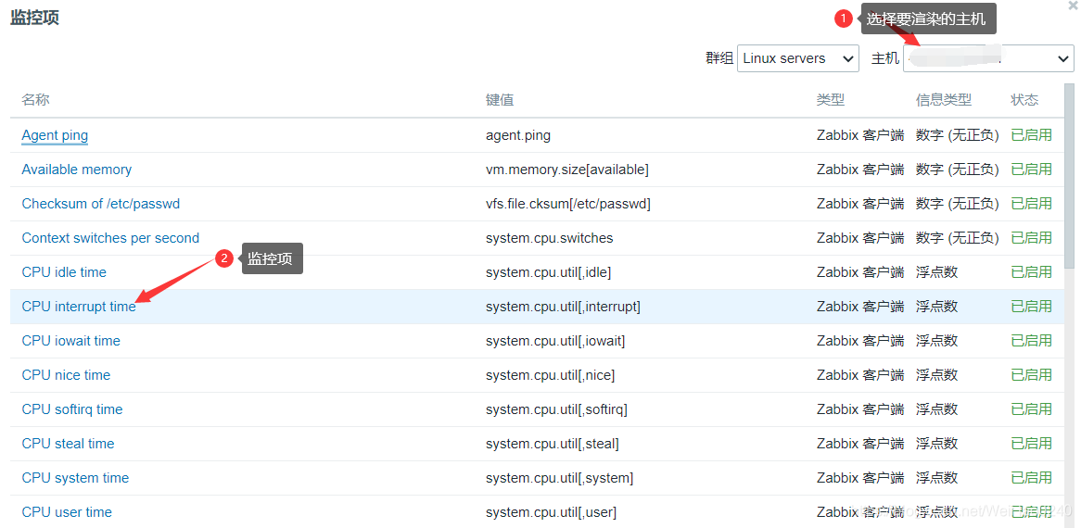Image resolution: width=1081 pixels, height=528 pixels.
Task: Click the 信息类型 column header
Action: pos(944,100)
